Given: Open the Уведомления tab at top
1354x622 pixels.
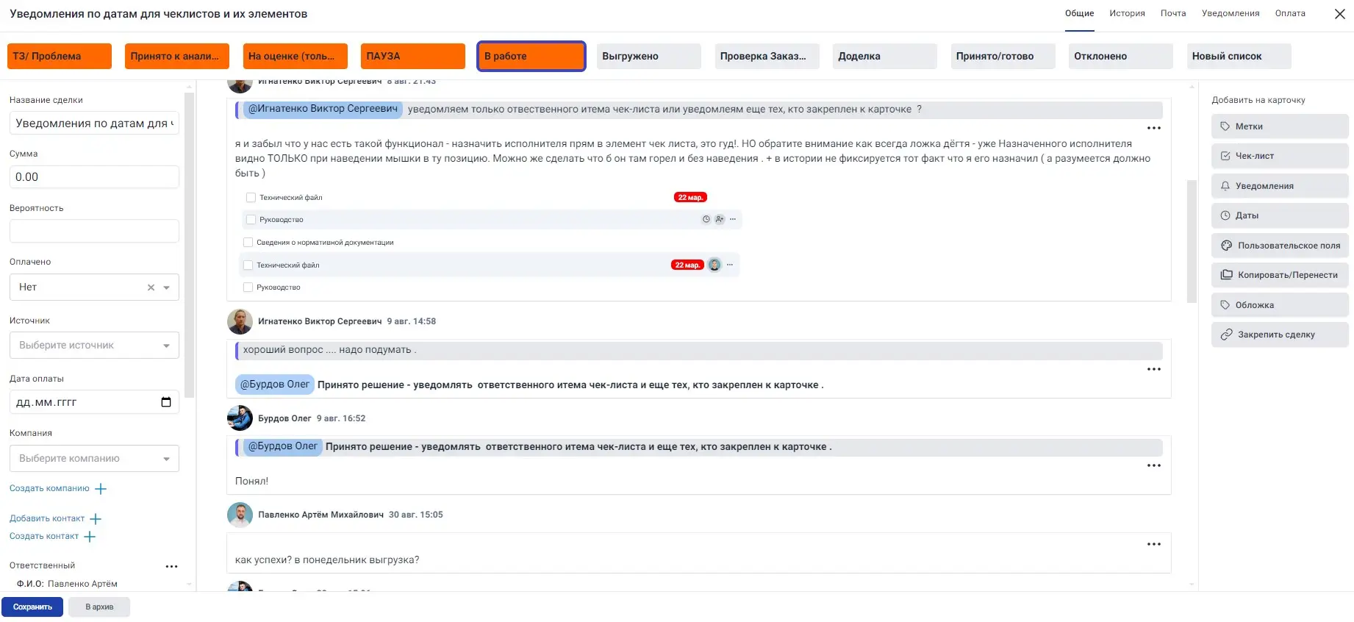Looking at the screenshot, I should [1231, 13].
